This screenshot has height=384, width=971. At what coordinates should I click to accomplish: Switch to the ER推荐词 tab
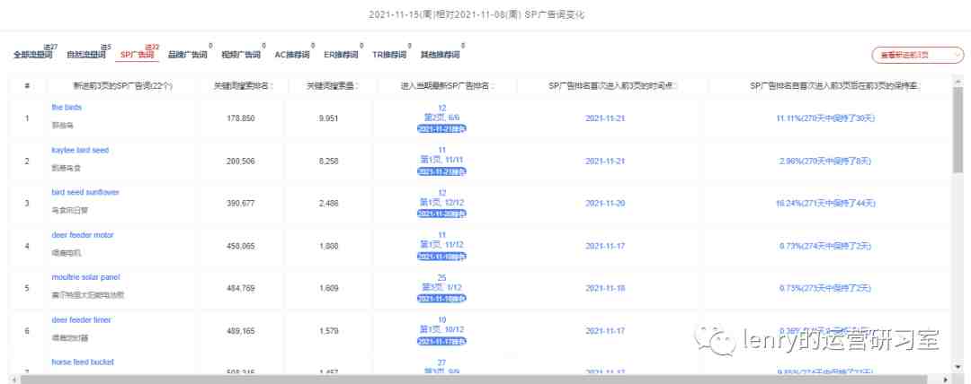tap(341, 55)
